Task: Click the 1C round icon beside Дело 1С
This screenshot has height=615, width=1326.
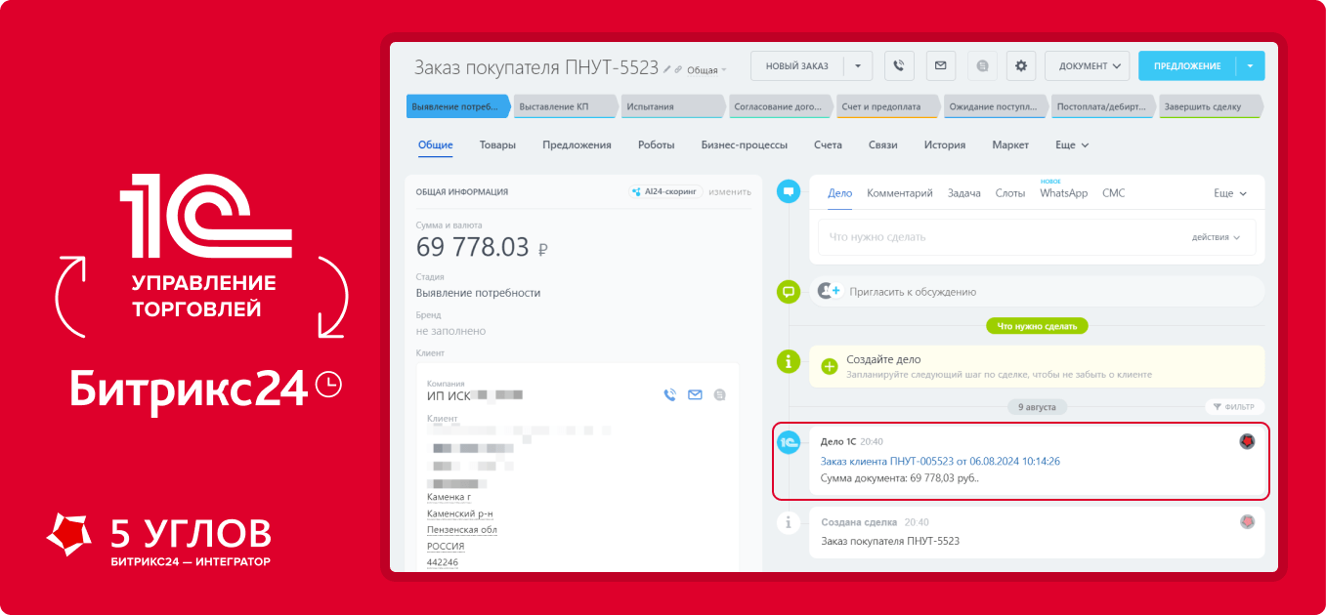Action: tap(788, 442)
